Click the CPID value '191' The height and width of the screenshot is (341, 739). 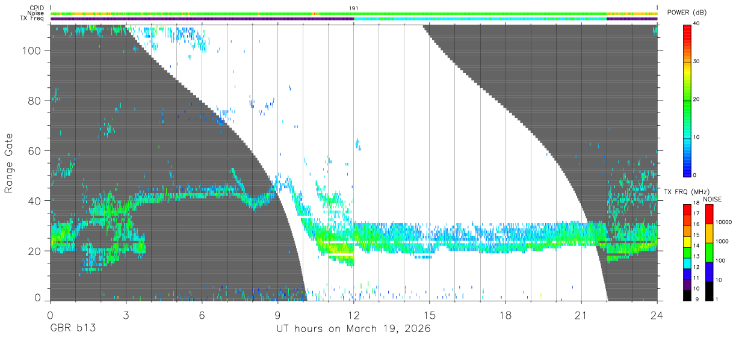(354, 8)
